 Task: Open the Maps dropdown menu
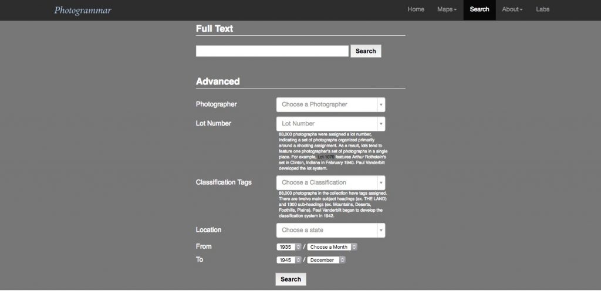coord(447,9)
